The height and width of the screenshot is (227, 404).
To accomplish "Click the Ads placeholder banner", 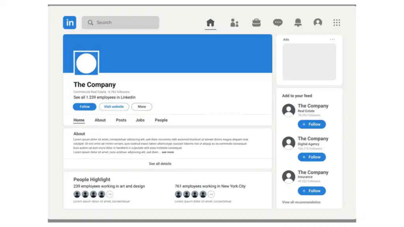I will 309,61.
